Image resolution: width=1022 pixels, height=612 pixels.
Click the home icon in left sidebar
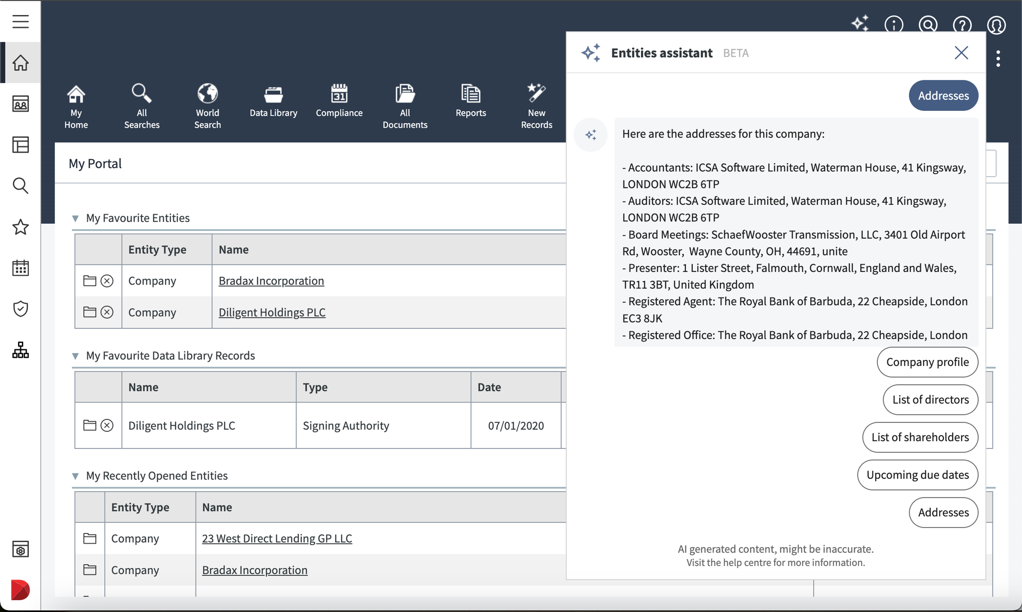click(x=20, y=63)
